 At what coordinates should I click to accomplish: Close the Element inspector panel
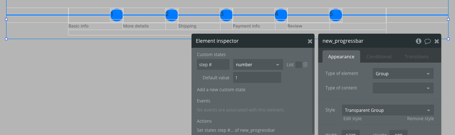pyautogui.click(x=310, y=41)
